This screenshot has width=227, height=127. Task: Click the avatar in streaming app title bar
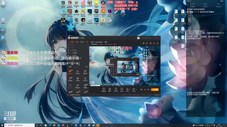tap(138, 38)
